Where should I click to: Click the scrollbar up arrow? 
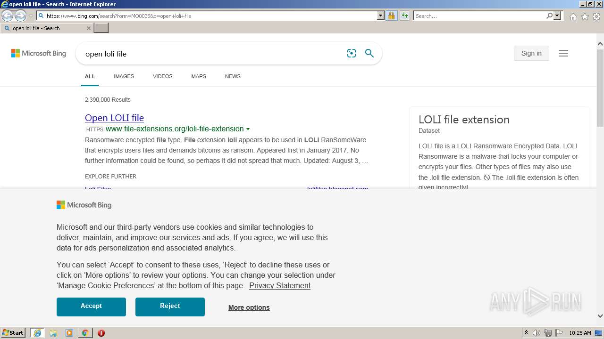click(600, 44)
